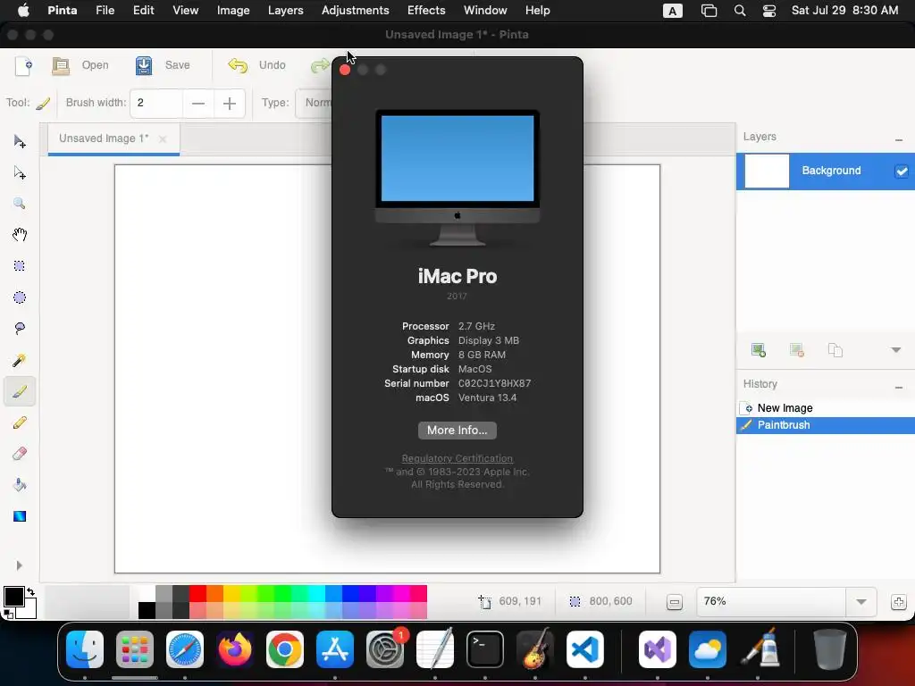Choose the Paint Bucket tool
Viewport: 915px width, 686px height.
pos(20,485)
